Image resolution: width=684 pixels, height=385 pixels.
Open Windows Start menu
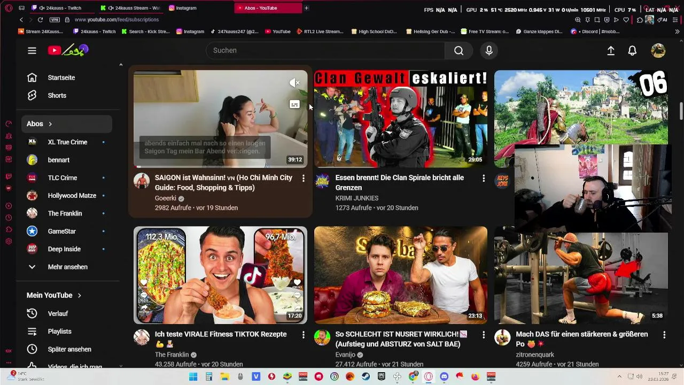pos(193,376)
